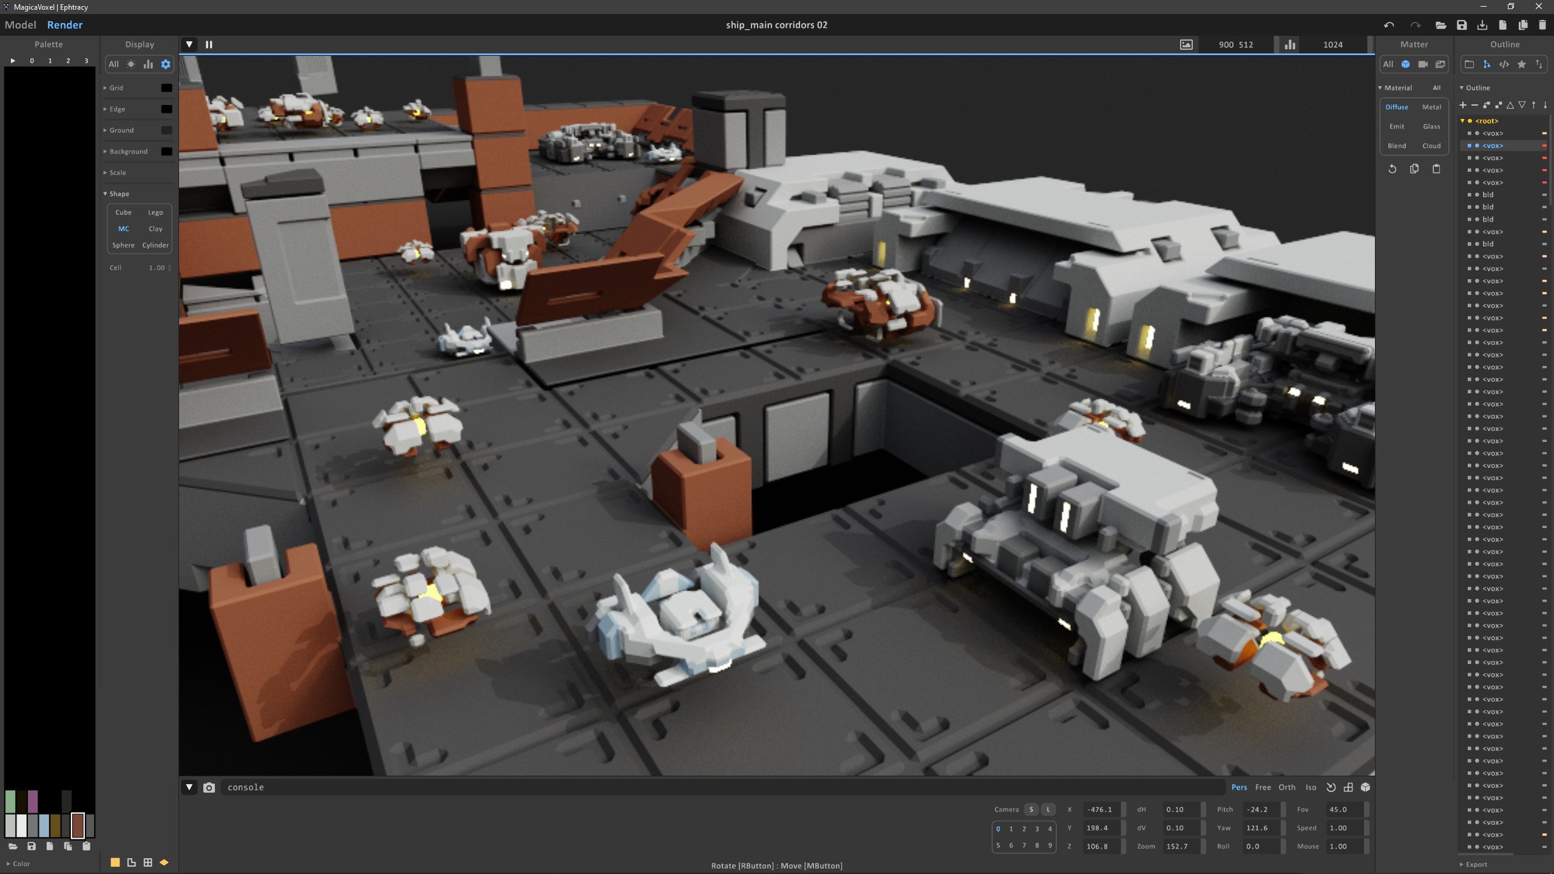This screenshot has width=1554, height=874.
Task: Switch to the Model tab
Action: pos(21,25)
